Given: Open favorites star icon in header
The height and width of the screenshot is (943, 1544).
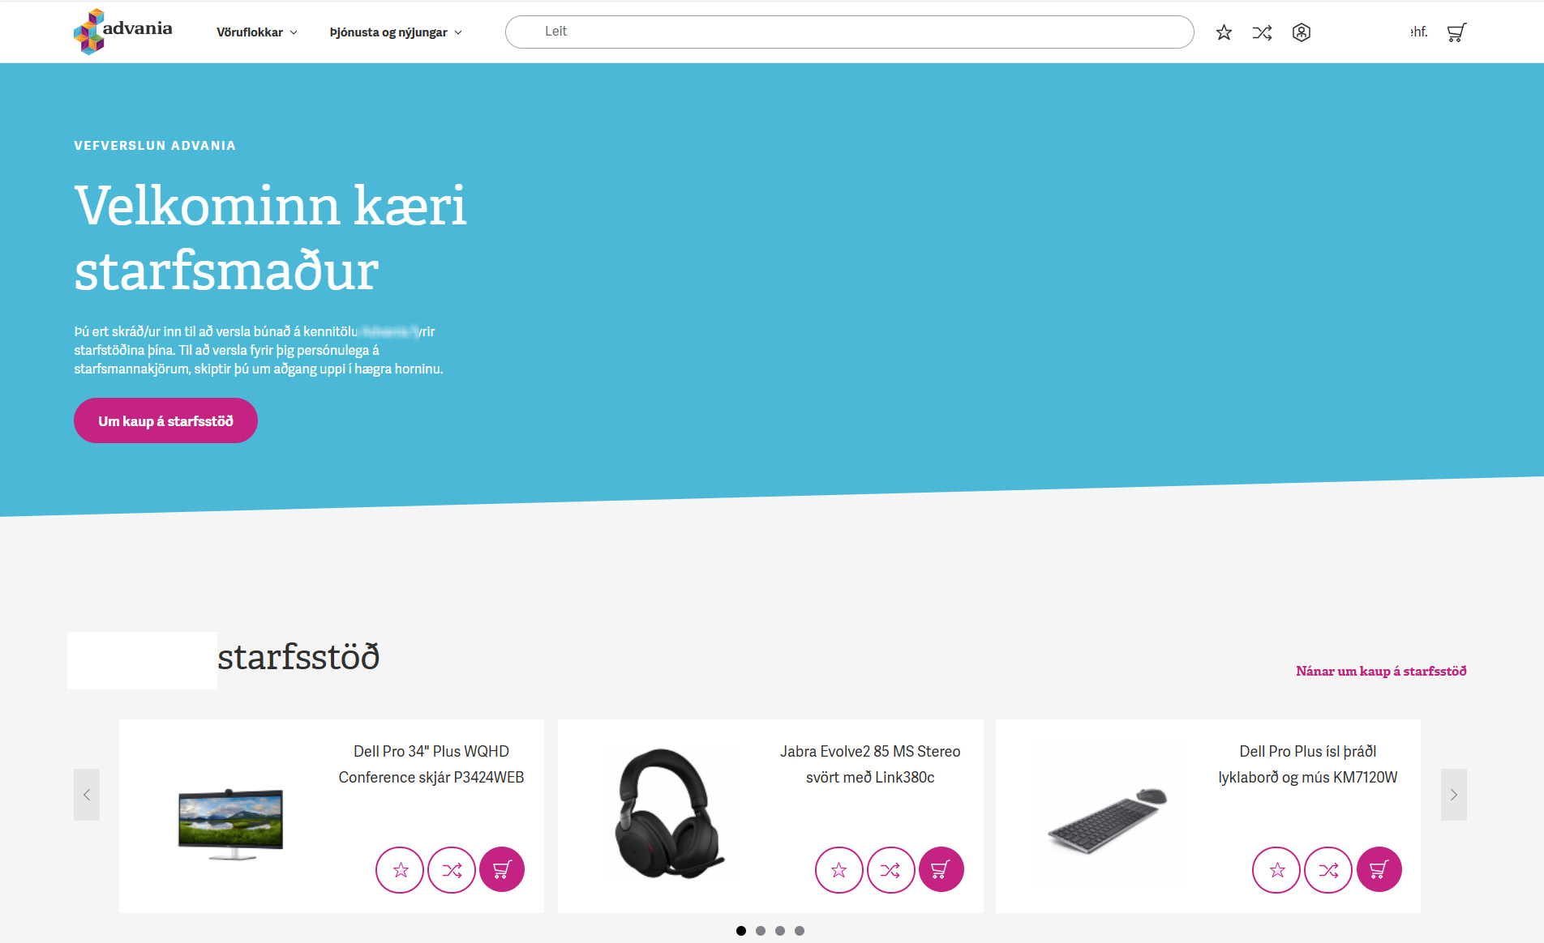Looking at the screenshot, I should click(x=1224, y=32).
